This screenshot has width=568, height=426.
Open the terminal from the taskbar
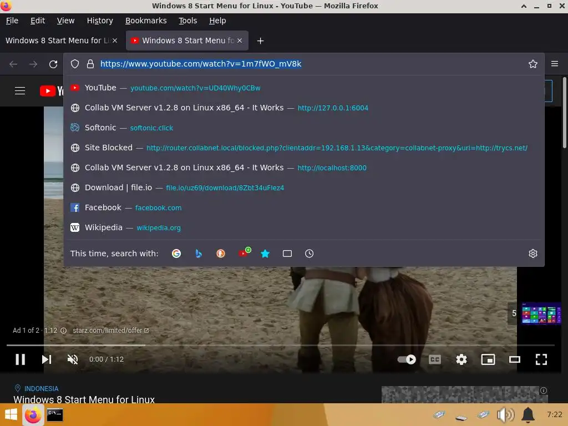point(55,415)
